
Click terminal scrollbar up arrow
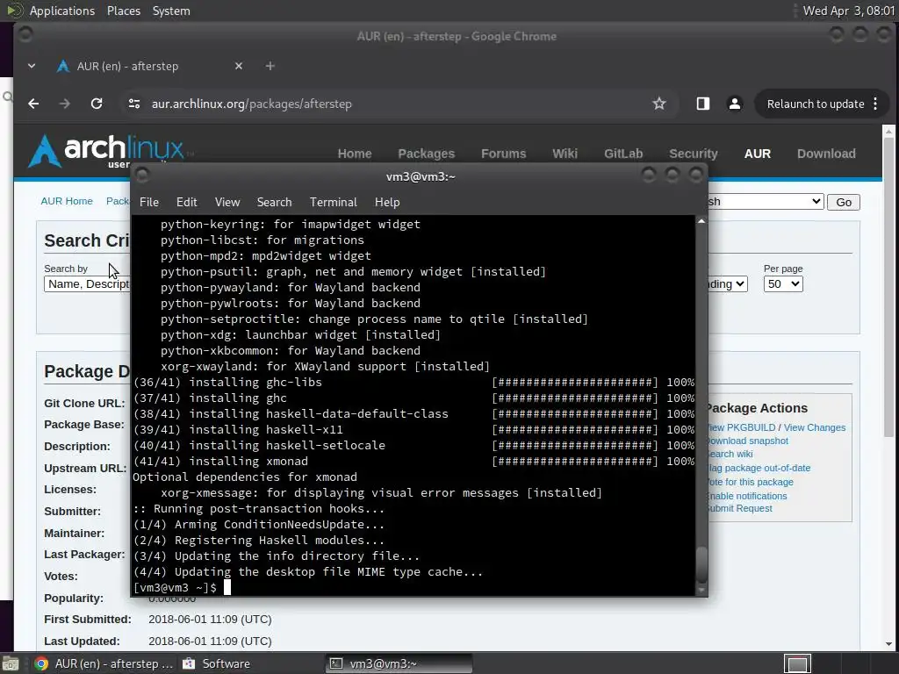[x=701, y=221]
